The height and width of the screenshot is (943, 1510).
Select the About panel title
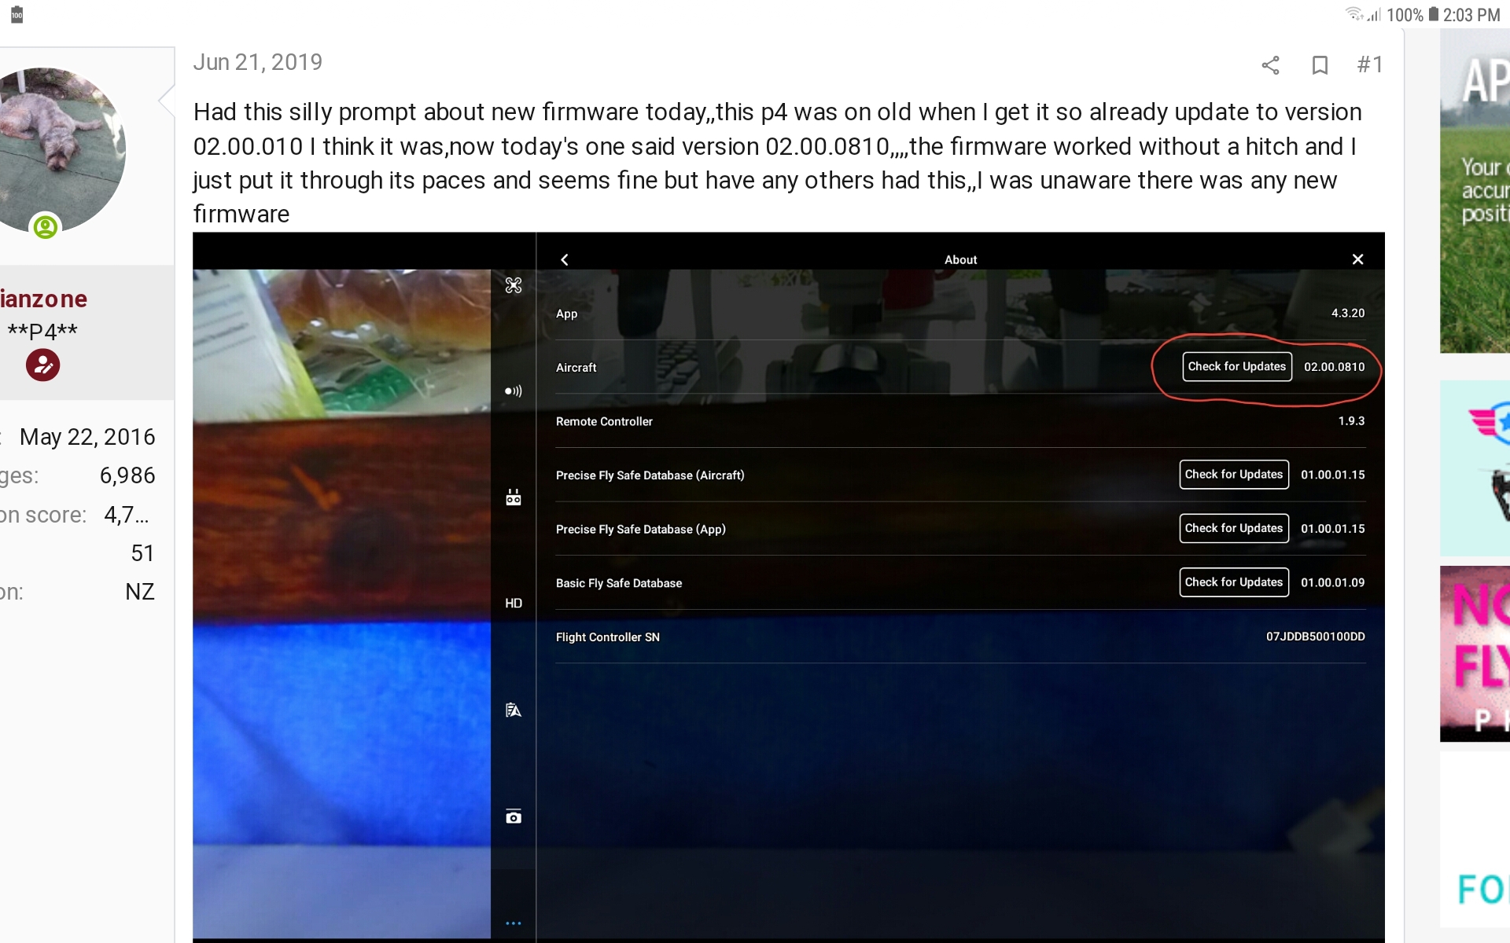click(x=960, y=259)
